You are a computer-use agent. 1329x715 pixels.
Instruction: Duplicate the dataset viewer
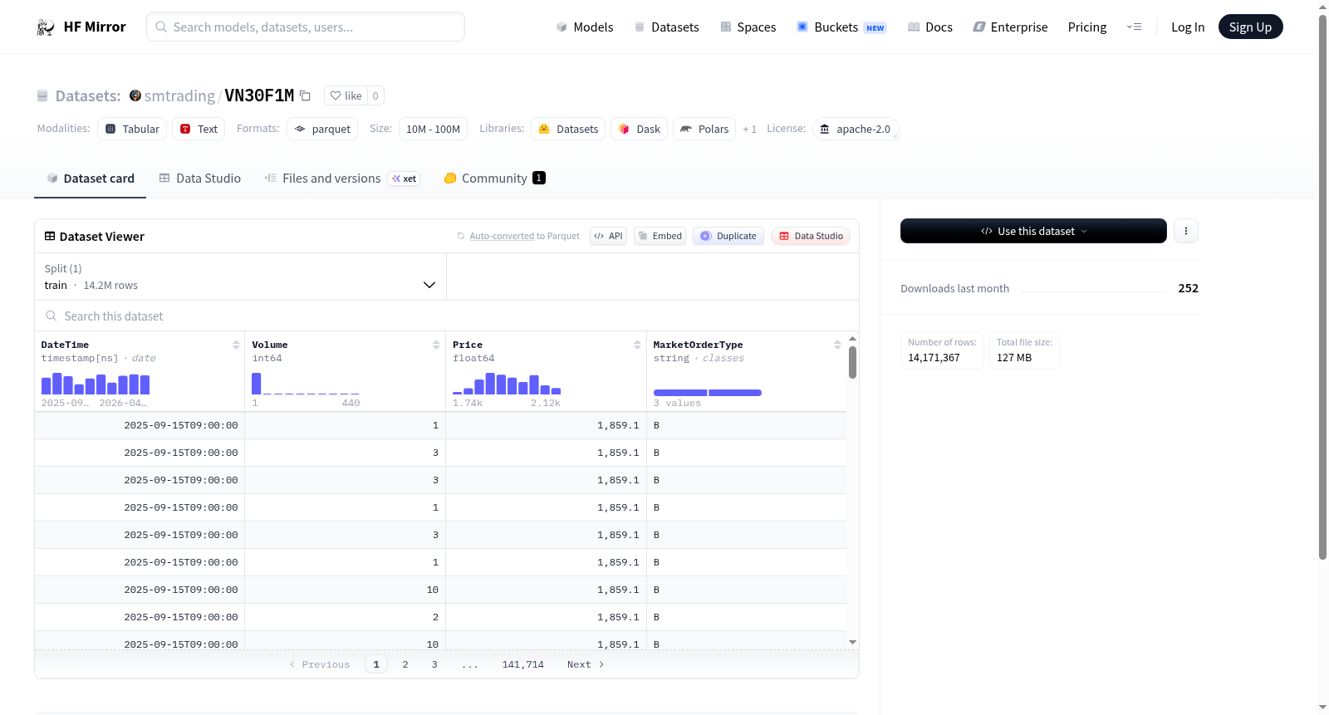coord(728,236)
